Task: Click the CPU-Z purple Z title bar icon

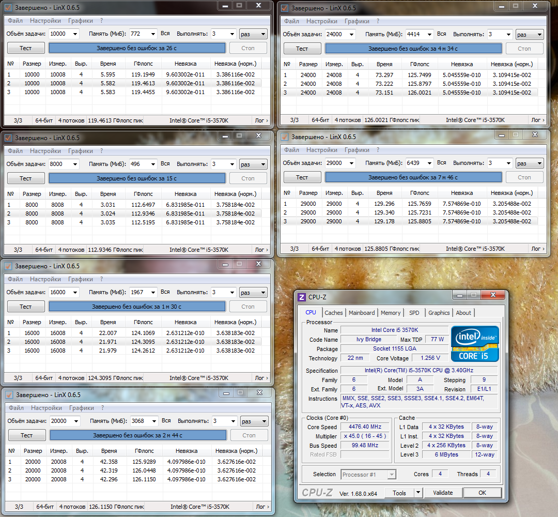Action: click(302, 297)
